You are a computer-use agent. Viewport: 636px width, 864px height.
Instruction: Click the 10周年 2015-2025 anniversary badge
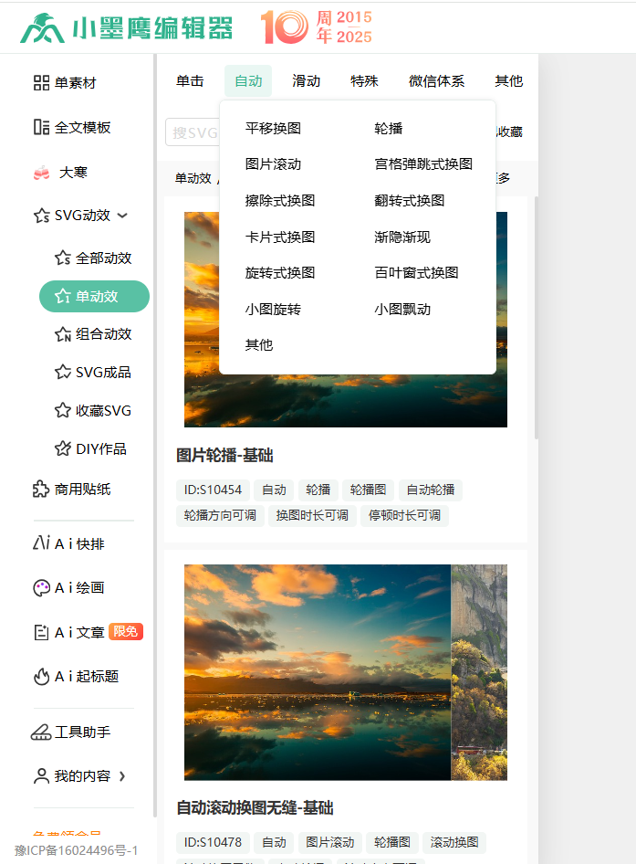pyautogui.click(x=316, y=27)
